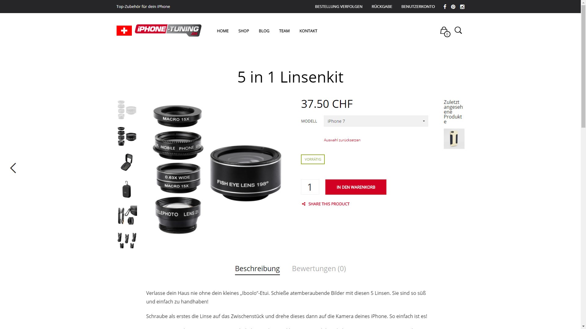
Task: Click the search magnifier icon
Action: tap(458, 30)
